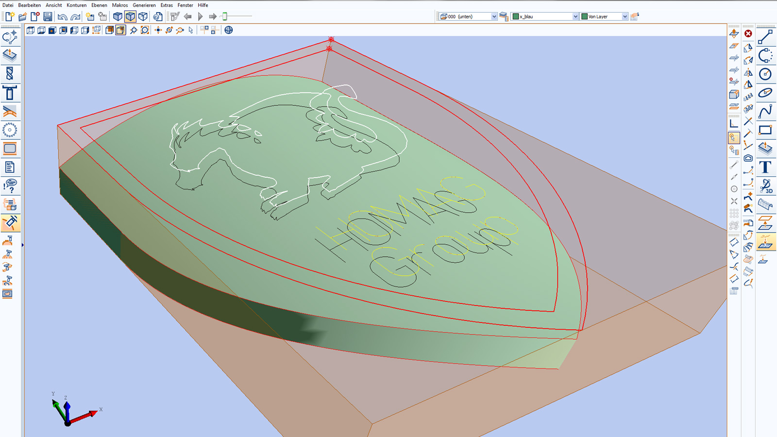Click the undo arrow button
The image size is (777, 437).
pos(62,17)
